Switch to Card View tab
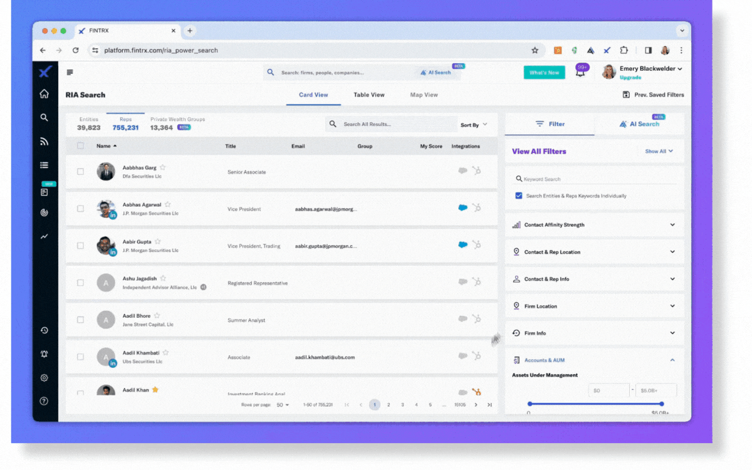The width and height of the screenshot is (752, 470). click(313, 95)
